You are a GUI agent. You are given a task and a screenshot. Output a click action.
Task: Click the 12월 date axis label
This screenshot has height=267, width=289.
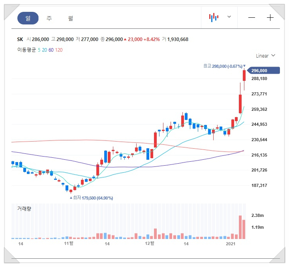point(150,244)
